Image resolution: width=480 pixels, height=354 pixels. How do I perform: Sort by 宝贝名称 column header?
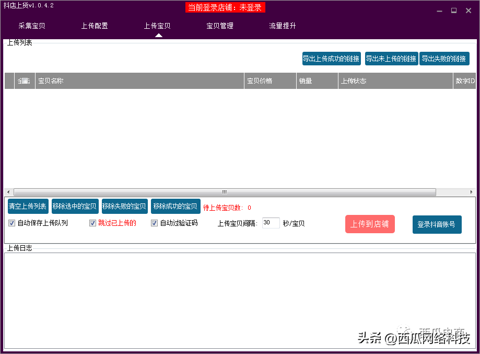pos(139,81)
